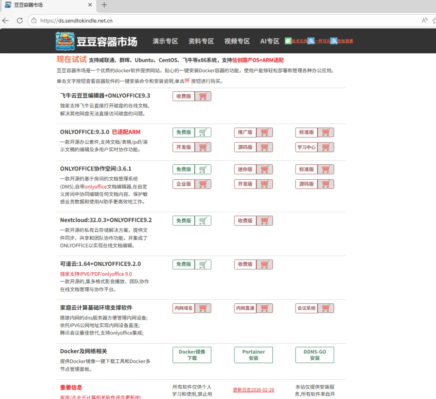Click cart icon beside 迷你版

pos(264,170)
